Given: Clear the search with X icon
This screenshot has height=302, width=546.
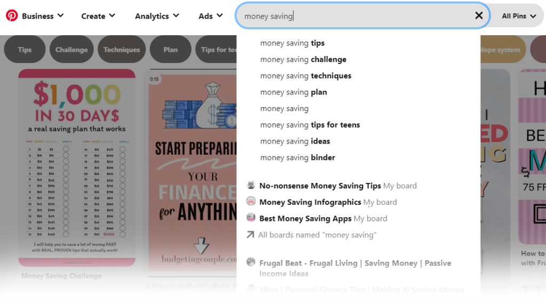Looking at the screenshot, I should pyautogui.click(x=479, y=15).
